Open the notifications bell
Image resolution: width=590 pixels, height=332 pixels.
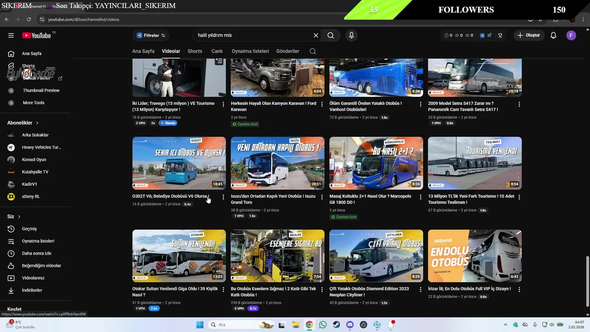point(553,35)
